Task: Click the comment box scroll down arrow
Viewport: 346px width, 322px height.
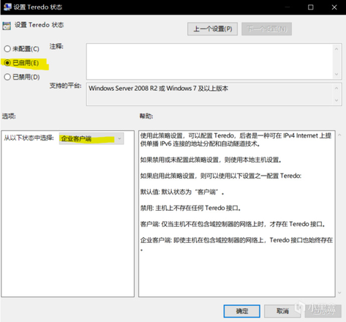Action: 336,74
